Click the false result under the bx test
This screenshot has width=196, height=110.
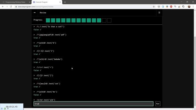(x=36, y=95)
